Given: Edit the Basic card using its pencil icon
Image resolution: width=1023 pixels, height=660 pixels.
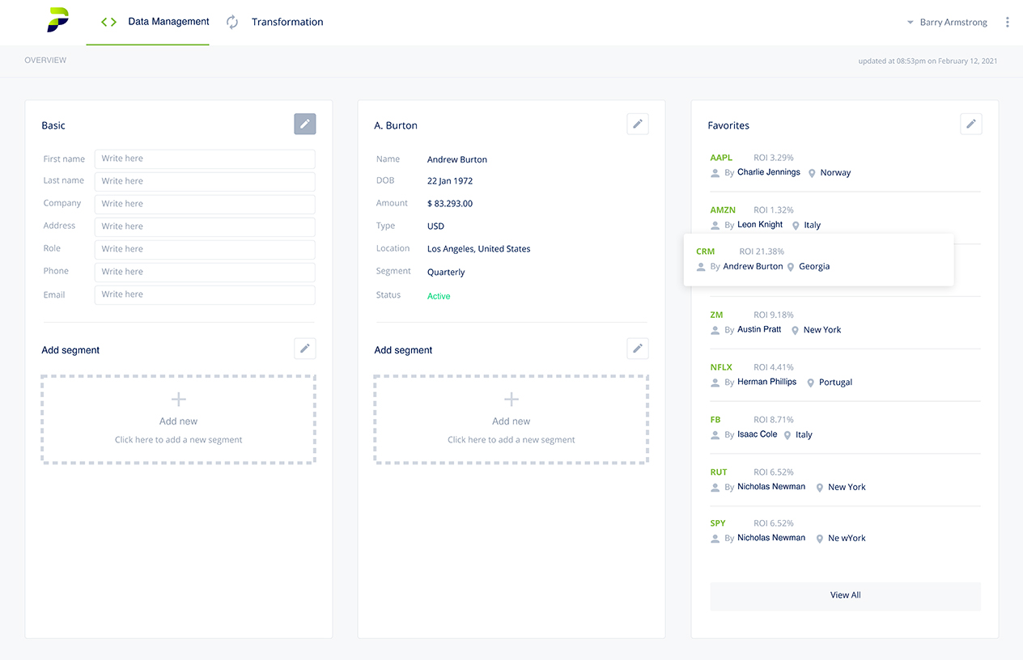Looking at the screenshot, I should coord(304,123).
